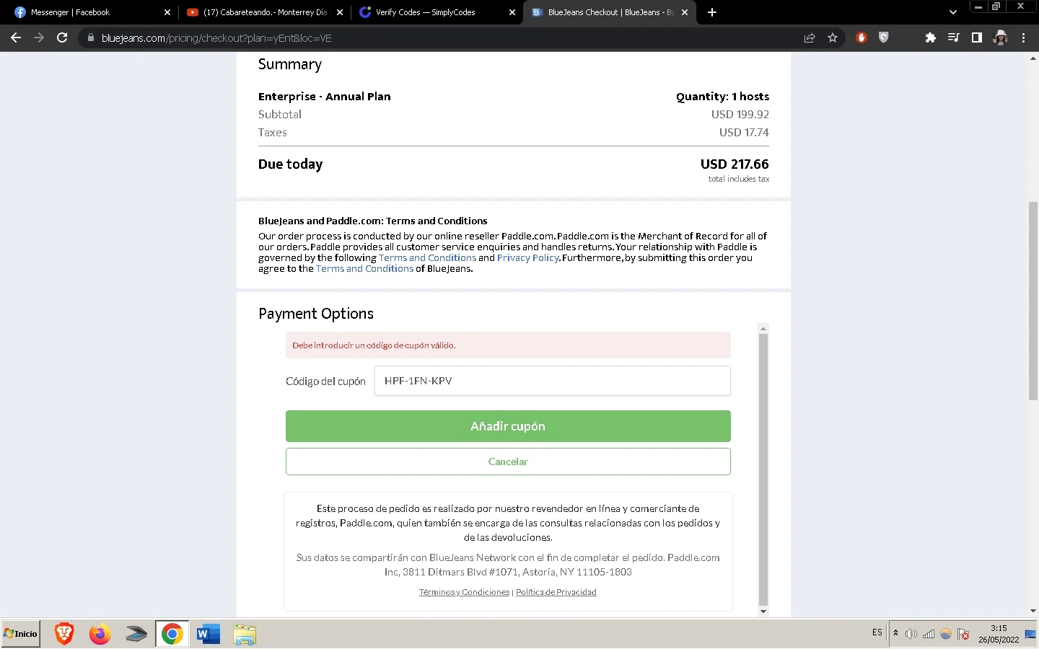
Task: Click the Añadir cupón button
Action: 508,426
